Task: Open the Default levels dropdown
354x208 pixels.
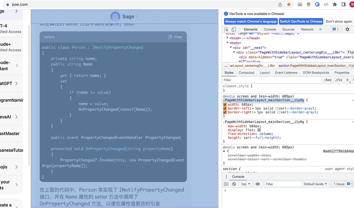Action: (x=315, y=184)
